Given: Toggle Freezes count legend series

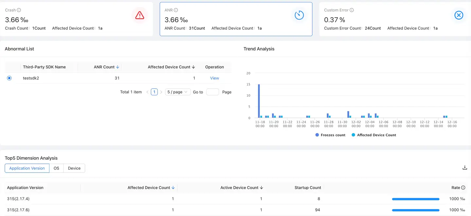Looking at the screenshot, I should 330,135.
